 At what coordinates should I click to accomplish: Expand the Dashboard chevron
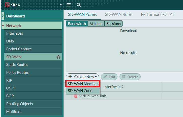tap(3, 16)
